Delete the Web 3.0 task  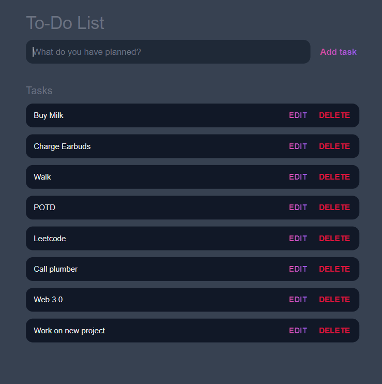(334, 300)
